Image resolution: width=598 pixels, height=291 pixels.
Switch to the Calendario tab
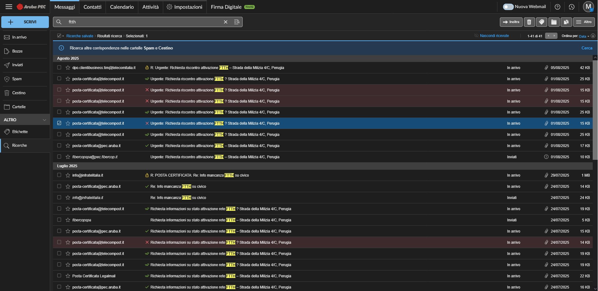coord(122,7)
